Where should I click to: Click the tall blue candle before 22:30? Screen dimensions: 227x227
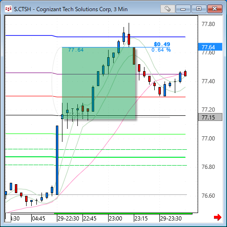(57, 160)
